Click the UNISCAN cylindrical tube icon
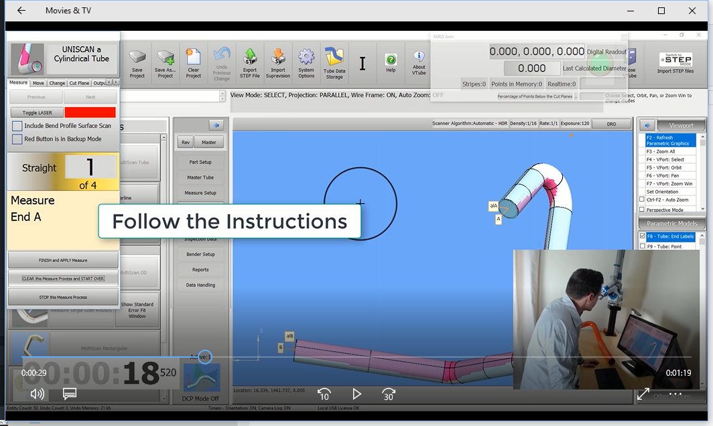Image resolution: width=713 pixels, height=426 pixels. tap(27, 59)
